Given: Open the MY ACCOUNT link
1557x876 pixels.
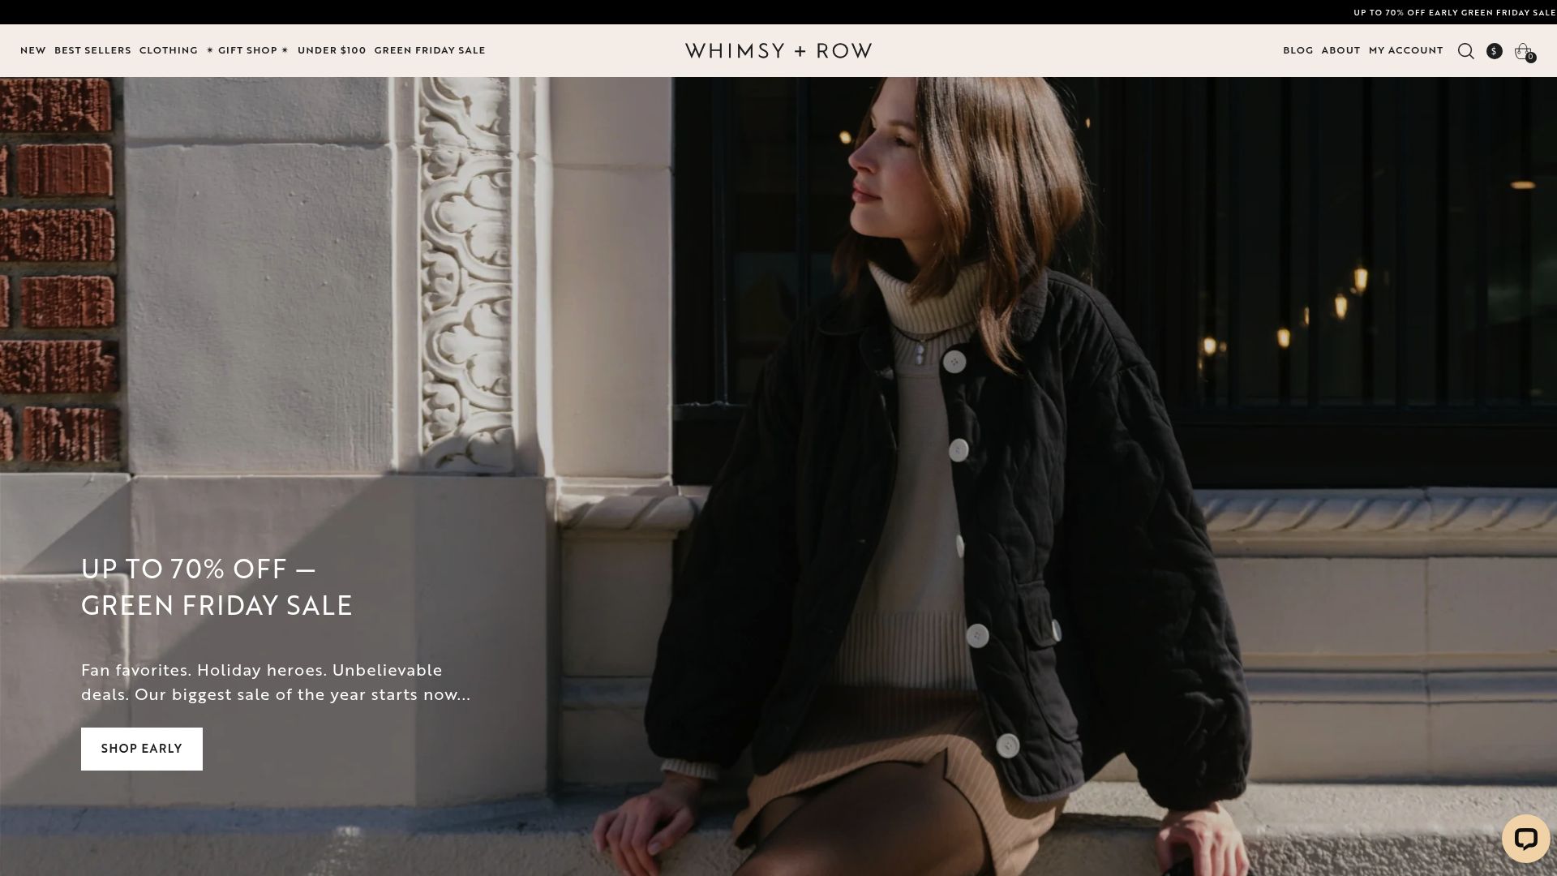Looking at the screenshot, I should click(x=1405, y=50).
